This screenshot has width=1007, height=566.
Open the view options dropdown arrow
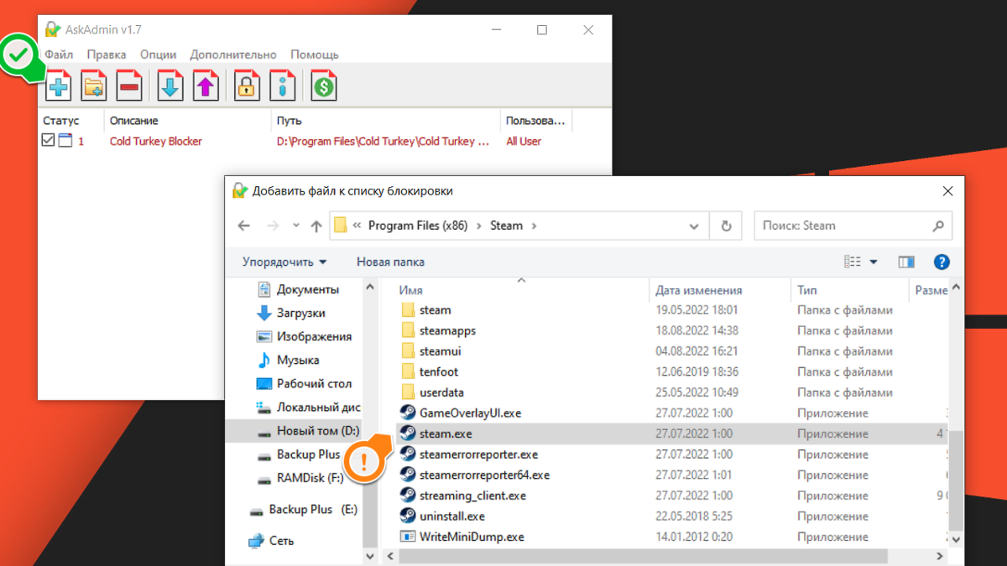coord(874,262)
